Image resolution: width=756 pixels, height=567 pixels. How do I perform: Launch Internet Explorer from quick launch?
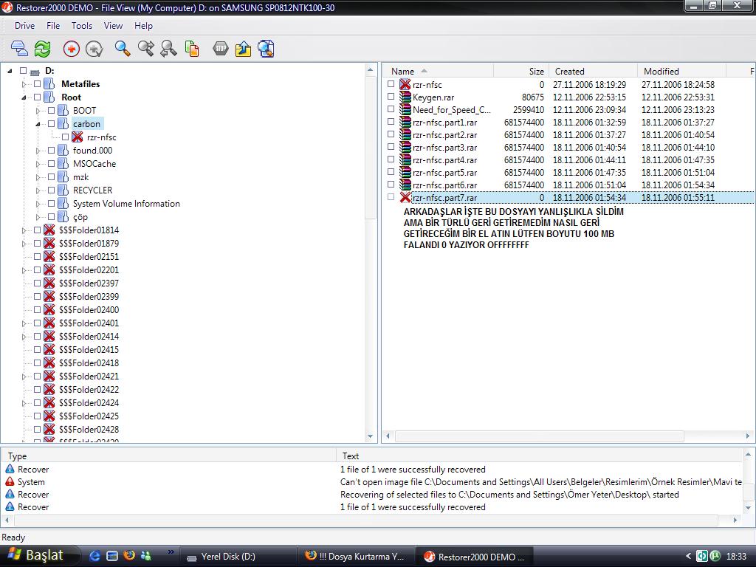pyautogui.click(x=95, y=556)
